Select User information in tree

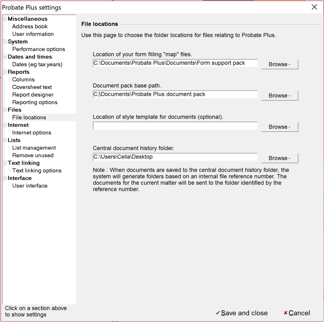point(33,34)
